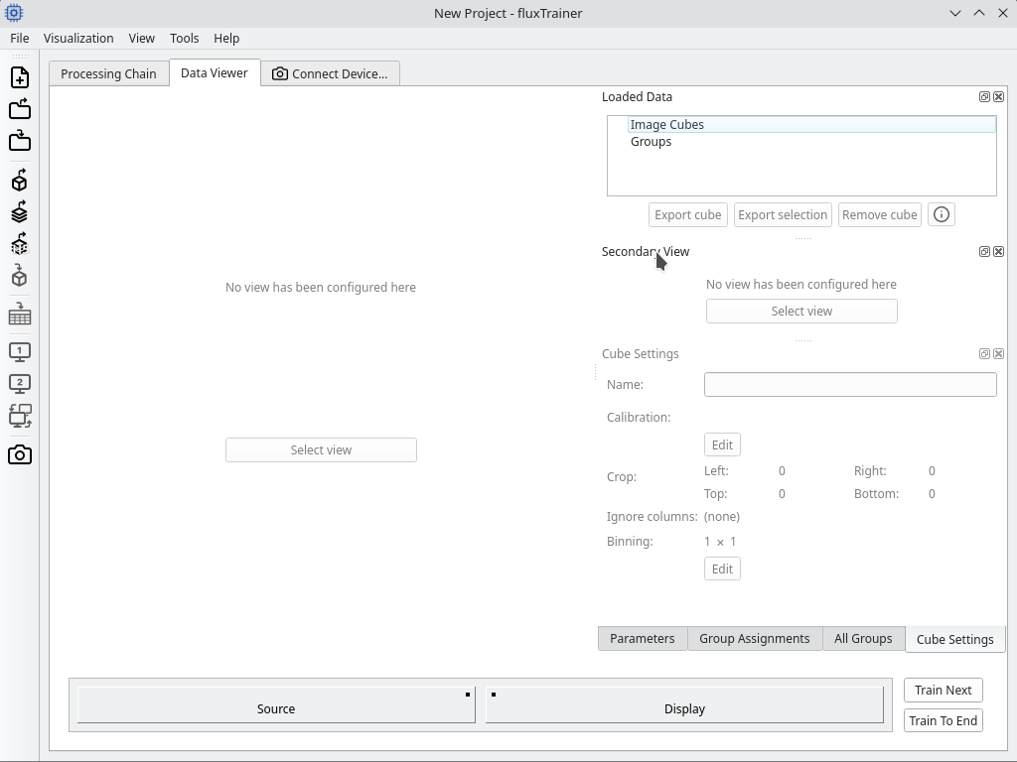1017x762 pixels.
Task: Click the Remove cube button
Action: (x=880, y=215)
